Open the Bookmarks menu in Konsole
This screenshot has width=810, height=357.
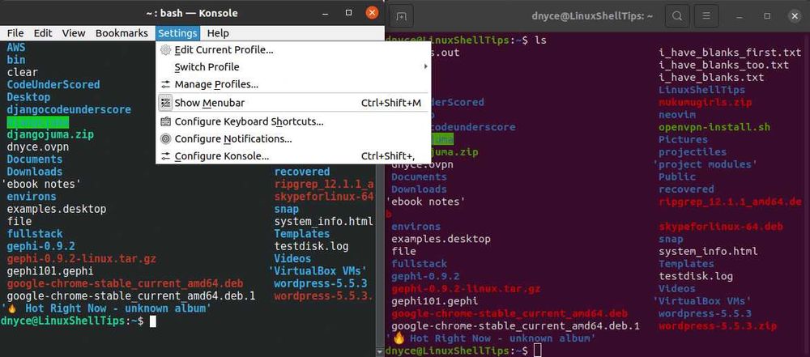click(x=122, y=33)
